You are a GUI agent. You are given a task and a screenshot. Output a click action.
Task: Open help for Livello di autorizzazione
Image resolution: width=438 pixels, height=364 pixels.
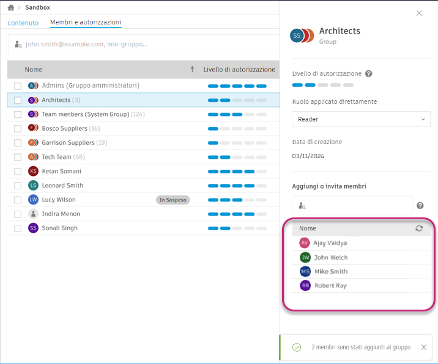pyautogui.click(x=369, y=74)
